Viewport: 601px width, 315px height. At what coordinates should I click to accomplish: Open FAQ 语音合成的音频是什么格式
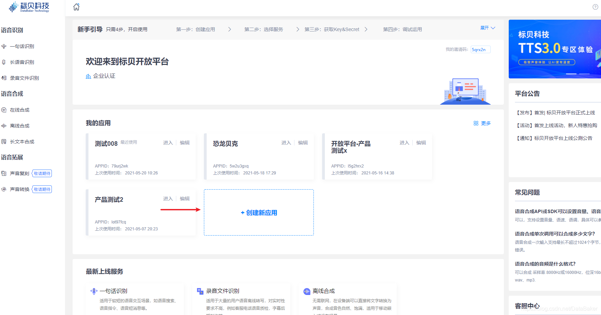545,264
